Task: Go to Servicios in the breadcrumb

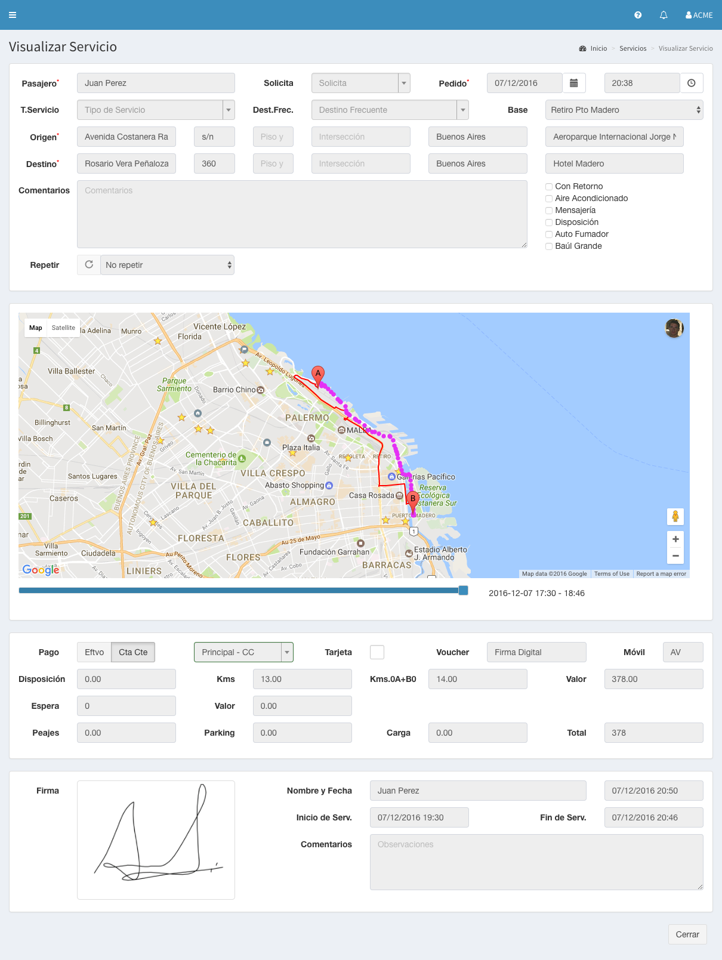Action: [632, 48]
